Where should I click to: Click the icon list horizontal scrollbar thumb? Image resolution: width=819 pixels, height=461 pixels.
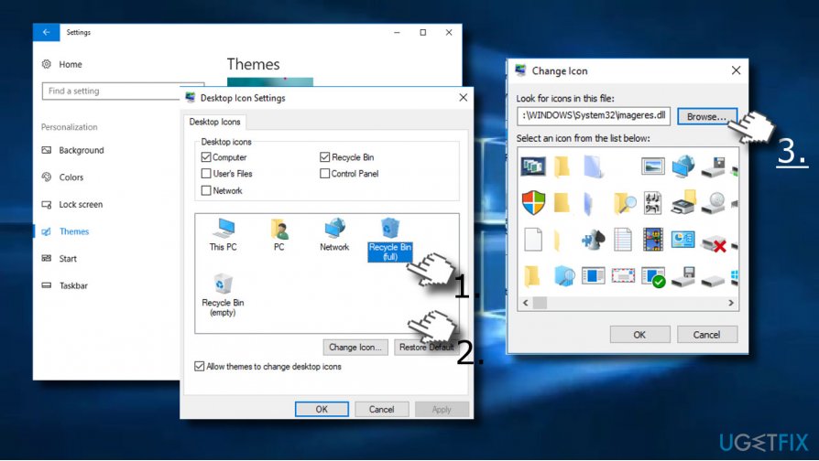[540, 303]
